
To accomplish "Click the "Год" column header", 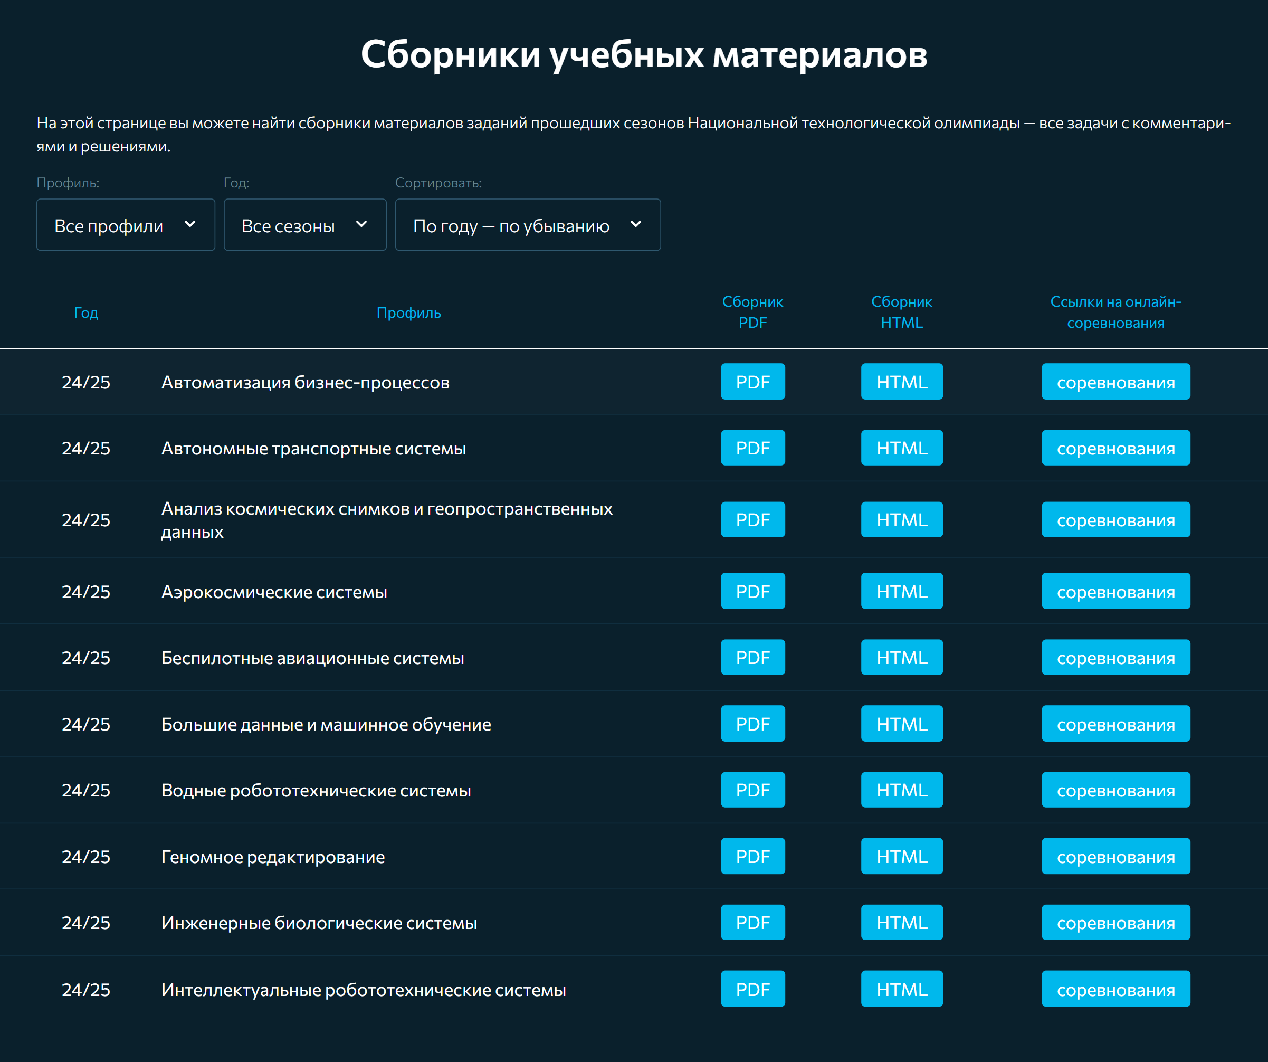I will [85, 312].
